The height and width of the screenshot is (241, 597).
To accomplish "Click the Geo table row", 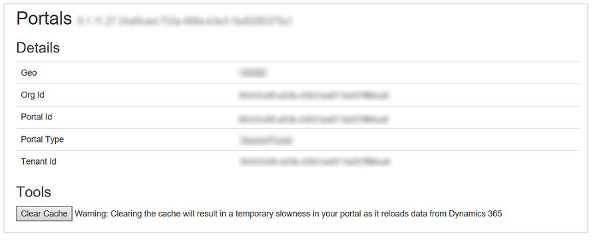I will click(298, 72).
